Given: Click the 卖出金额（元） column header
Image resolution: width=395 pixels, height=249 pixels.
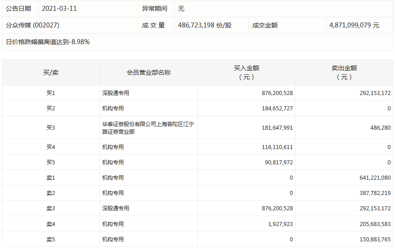Looking at the screenshot, I should tap(344, 72).
